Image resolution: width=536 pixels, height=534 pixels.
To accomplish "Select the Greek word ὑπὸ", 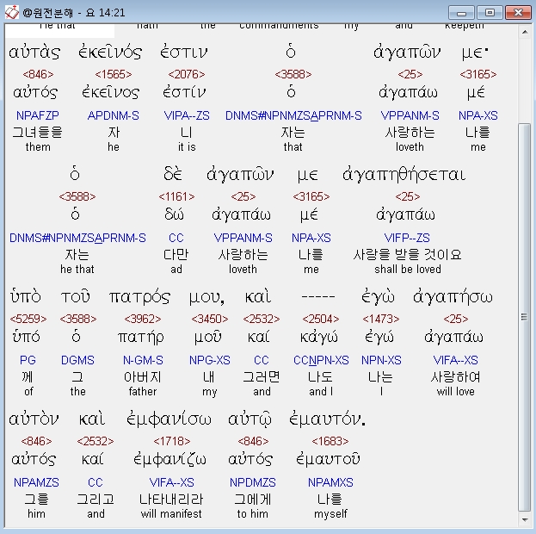I will click(x=25, y=296).
